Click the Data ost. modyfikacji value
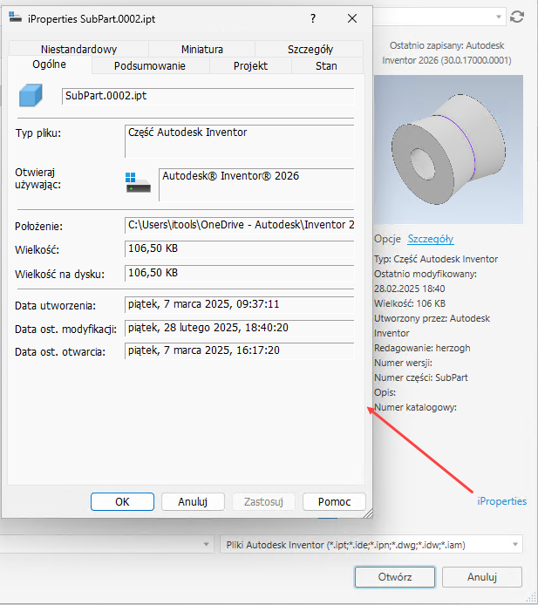This screenshot has width=538, height=605. click(x=239, y=328)
